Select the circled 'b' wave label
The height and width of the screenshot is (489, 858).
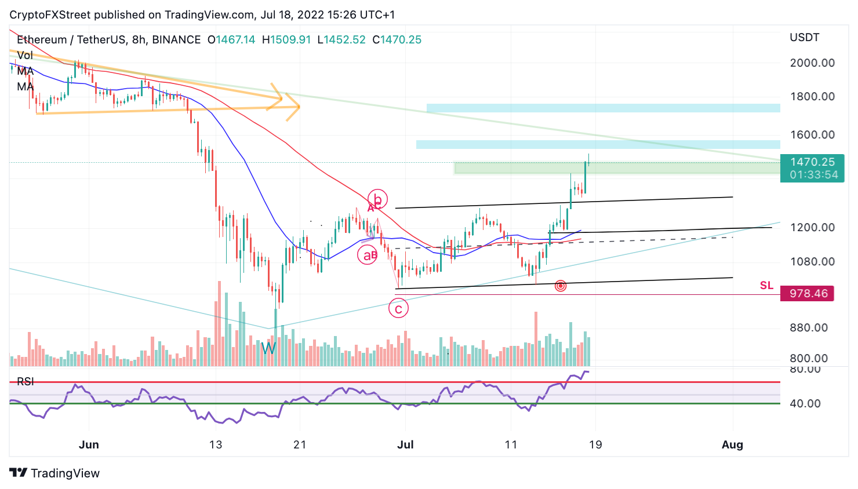pos(377,200)
